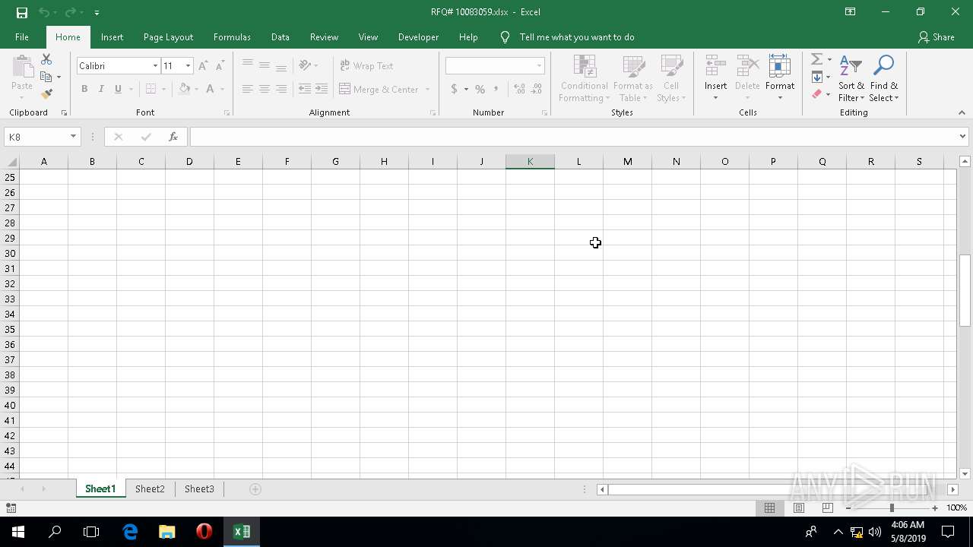Viewport: 973px width, 547px height.
Task: Switch to the Formulas tab
Action: click(232, 37)
